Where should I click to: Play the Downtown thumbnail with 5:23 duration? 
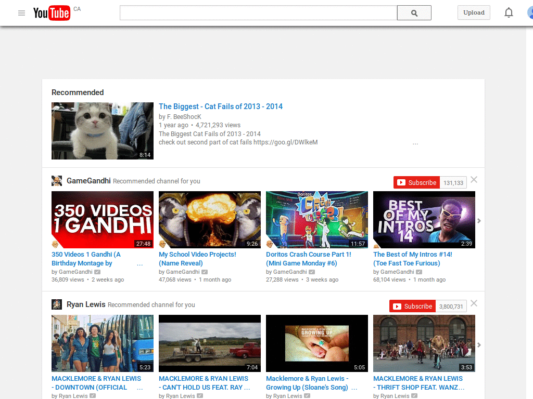click(103, 343)
